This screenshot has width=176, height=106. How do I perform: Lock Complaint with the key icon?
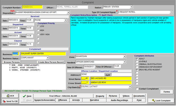click(161, 100)
